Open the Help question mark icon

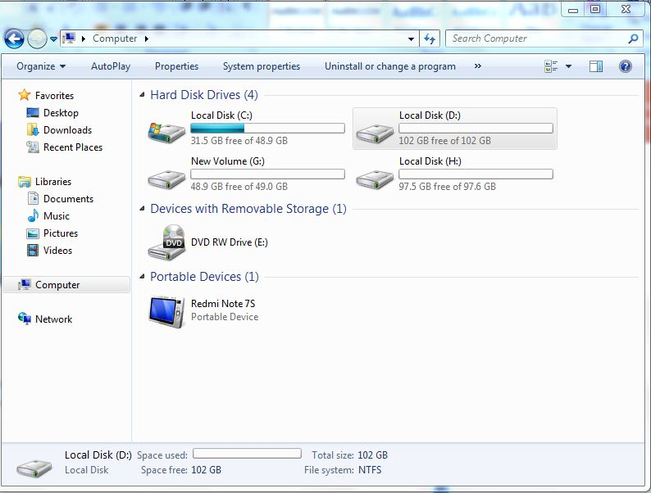pyautogui.click(x=625, y=66)
